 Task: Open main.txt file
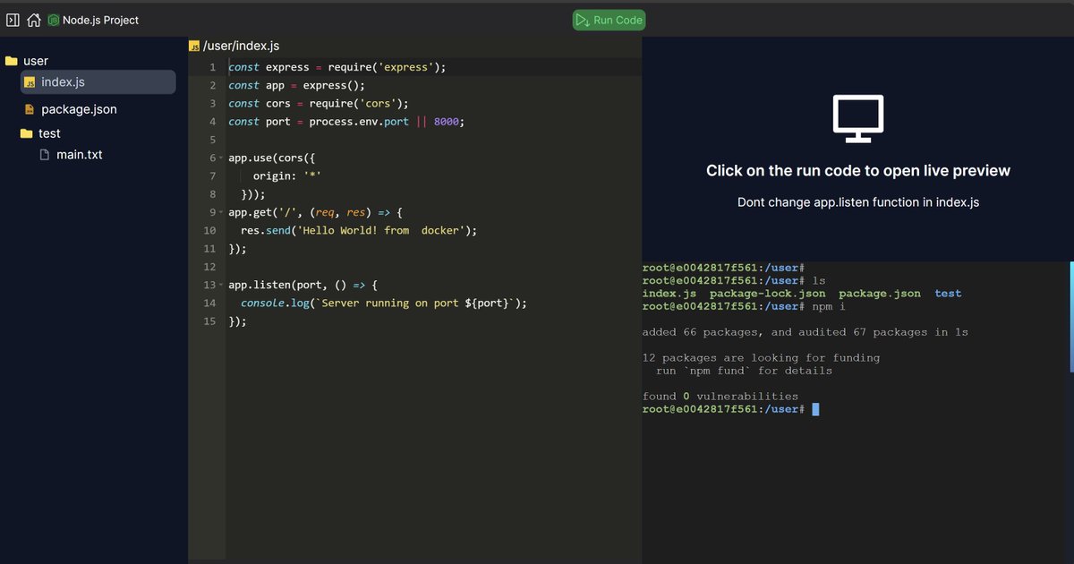click(x=80, y=155)
